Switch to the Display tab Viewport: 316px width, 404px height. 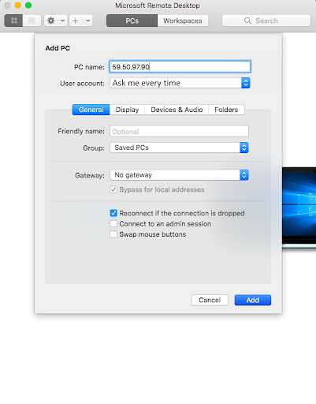(127, 110)
